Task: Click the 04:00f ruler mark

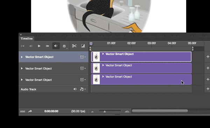Action: [x=172, y=43]
